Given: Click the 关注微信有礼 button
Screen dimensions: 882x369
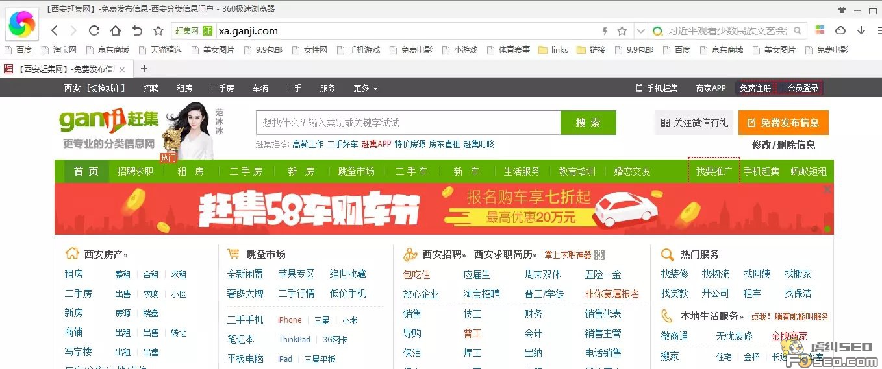Looking at the screenshot, I should (x=694, y=123).
